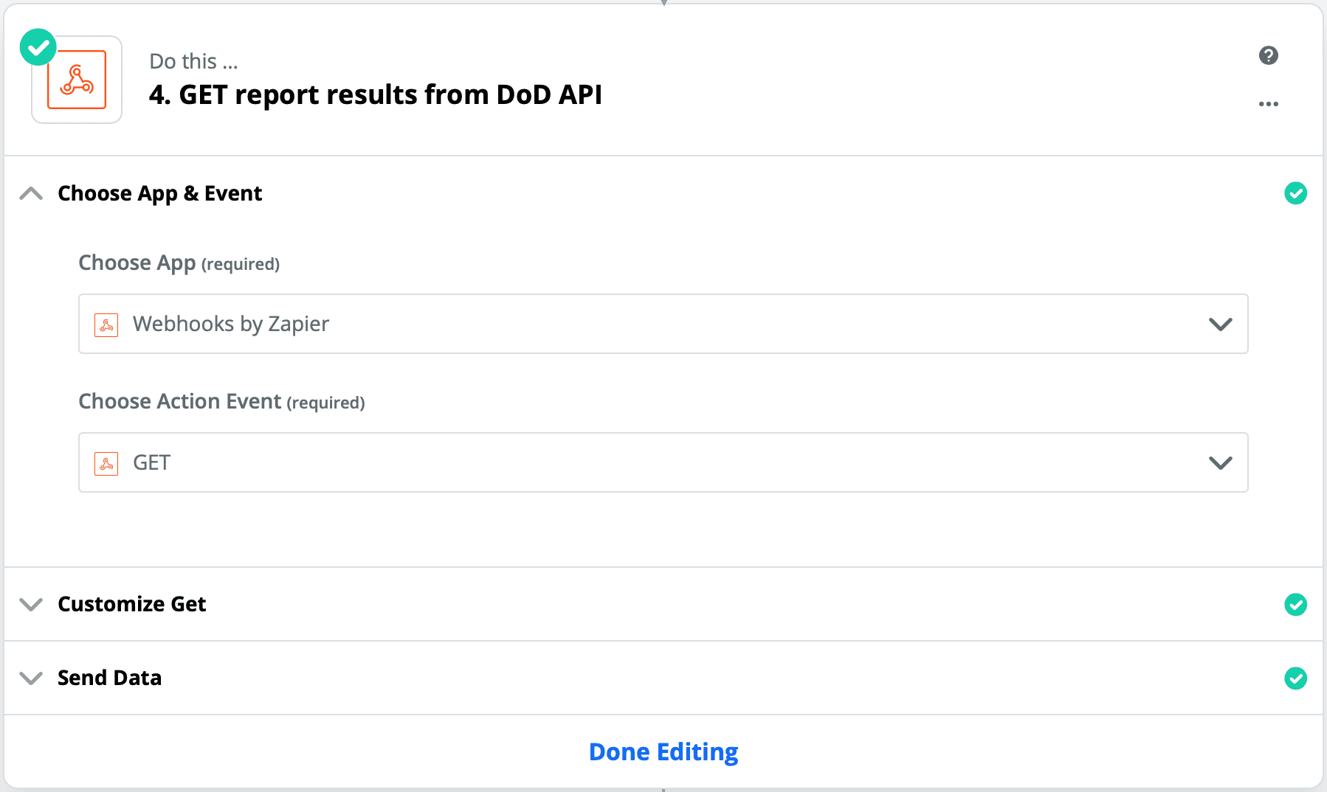Screen dimensions: 1327x792
Task: Click the green check badge on Choose App & Event
Action: (x=1296, y=193)
